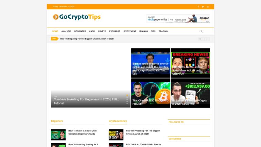
Task: Click the GoCryptoTips logo
Action: point(77,17)
